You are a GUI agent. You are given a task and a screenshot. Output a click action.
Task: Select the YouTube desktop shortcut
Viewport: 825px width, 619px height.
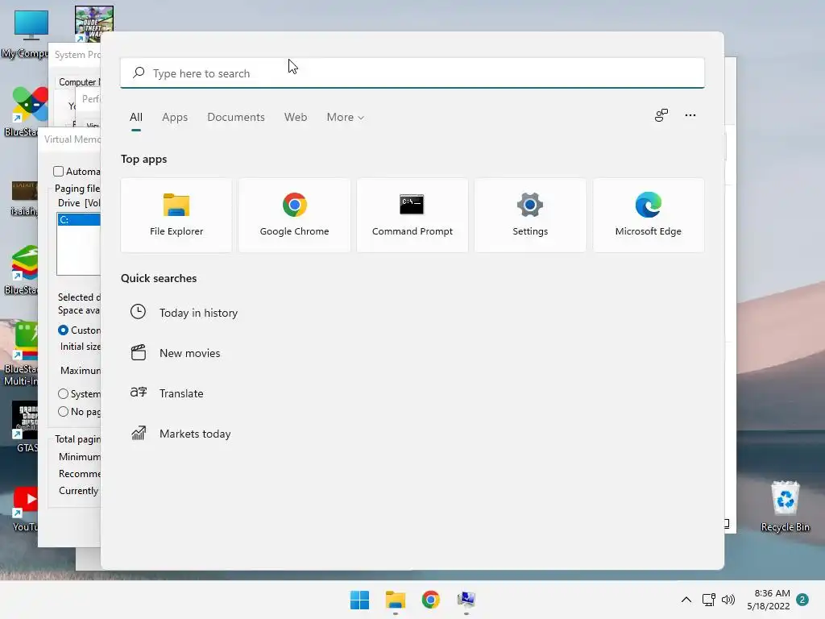pyautogui.click(x=25, y=509)
